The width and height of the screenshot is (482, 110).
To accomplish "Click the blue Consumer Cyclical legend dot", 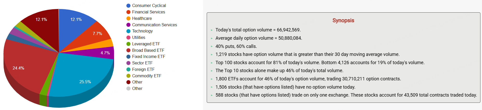I will point(128,6).
